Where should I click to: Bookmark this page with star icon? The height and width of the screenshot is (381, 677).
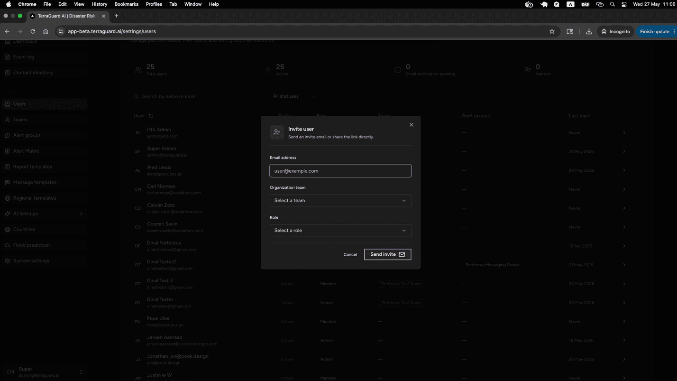click(x=552, y=31)
